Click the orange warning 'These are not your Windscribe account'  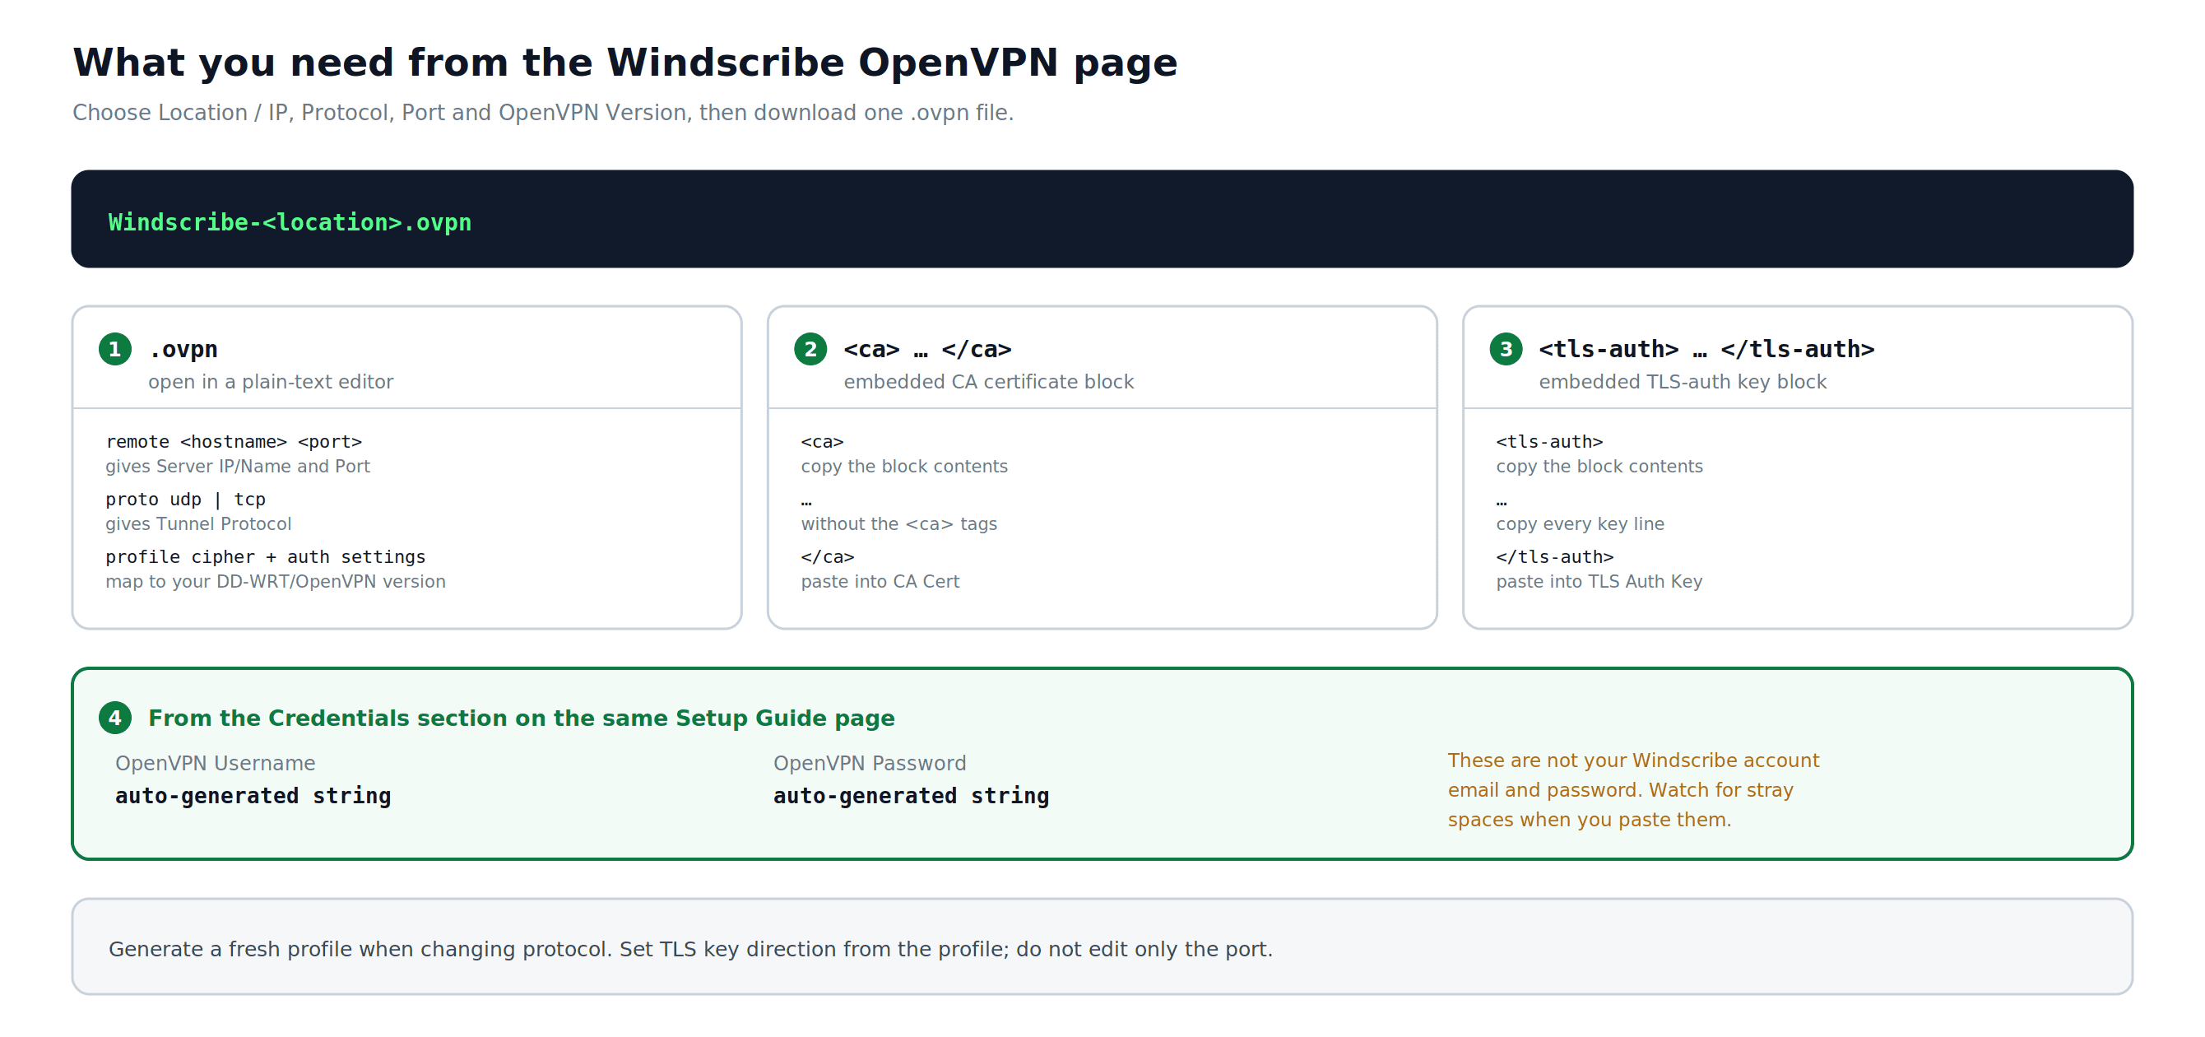[x=1633, y=760]
